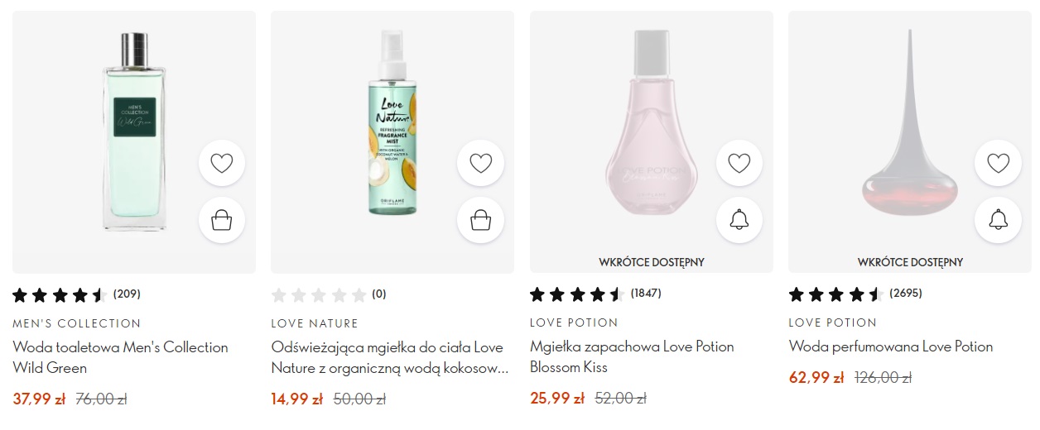View the 209 reviews star rating

[70, 294]
